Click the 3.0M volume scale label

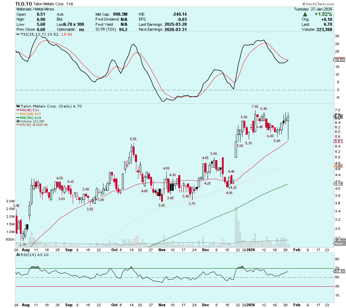click(10, 201)
